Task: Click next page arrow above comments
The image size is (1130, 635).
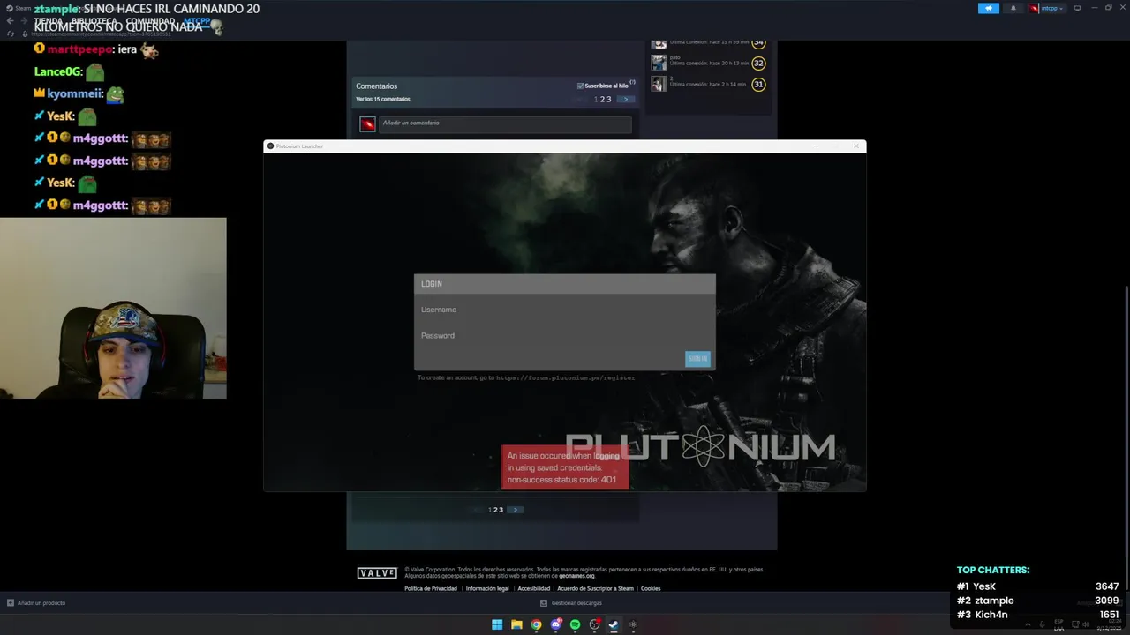Action: 625,100
